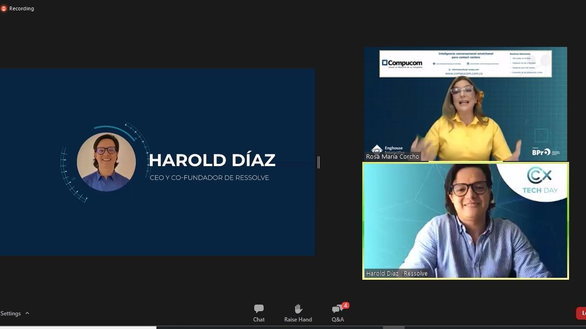Image resolution: width=586 pixels, height=329 pixels.
Task: Open the www.compucom.com.co link
Action: point(464,74)
